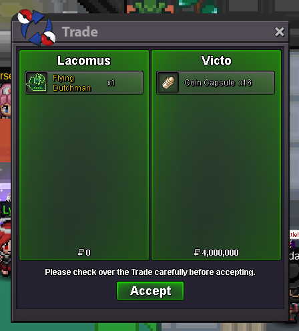This screenshot has width=299, height=331.
Task: Close the Trade window
Action: [279, 32]
